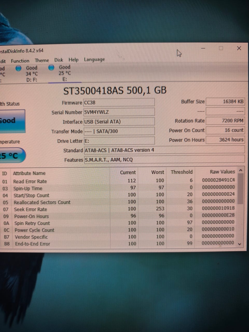The height and width of the screenshot is (332, 249).
Task: Click the Standard field ATA8-ACS
Action: pyautogui.click(x=164, y=150)
